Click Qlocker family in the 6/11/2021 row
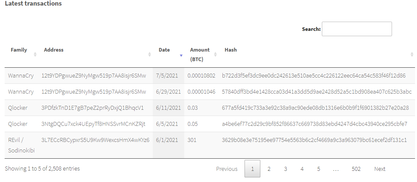The image size is (417, 182). pyautogui.click(x=18, y=108)
